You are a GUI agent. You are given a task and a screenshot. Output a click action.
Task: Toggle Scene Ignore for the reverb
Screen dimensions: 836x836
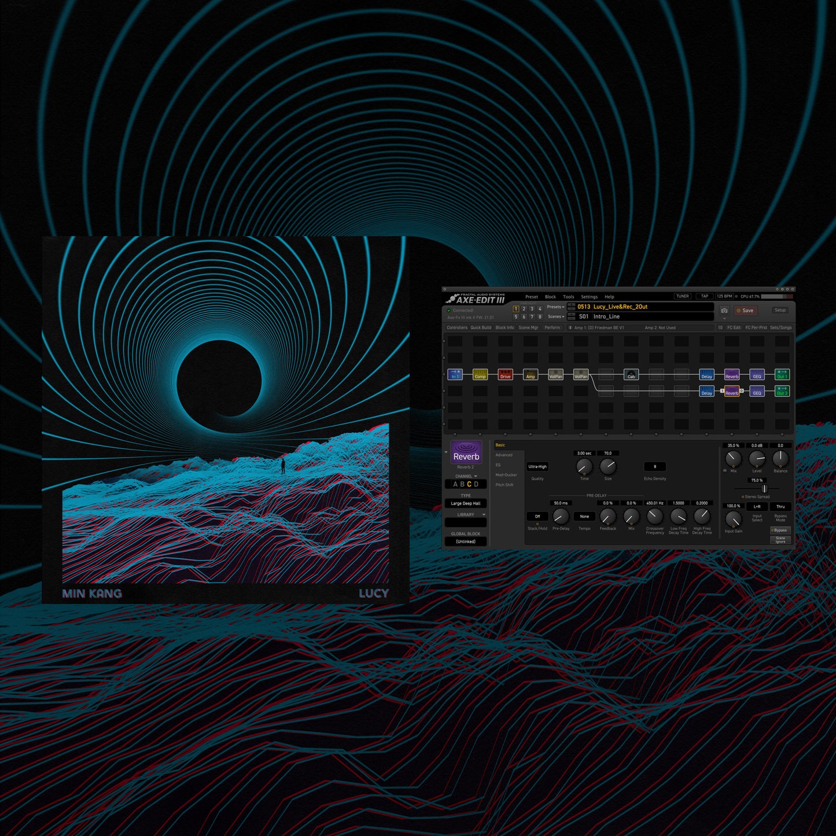coord(780,540)
